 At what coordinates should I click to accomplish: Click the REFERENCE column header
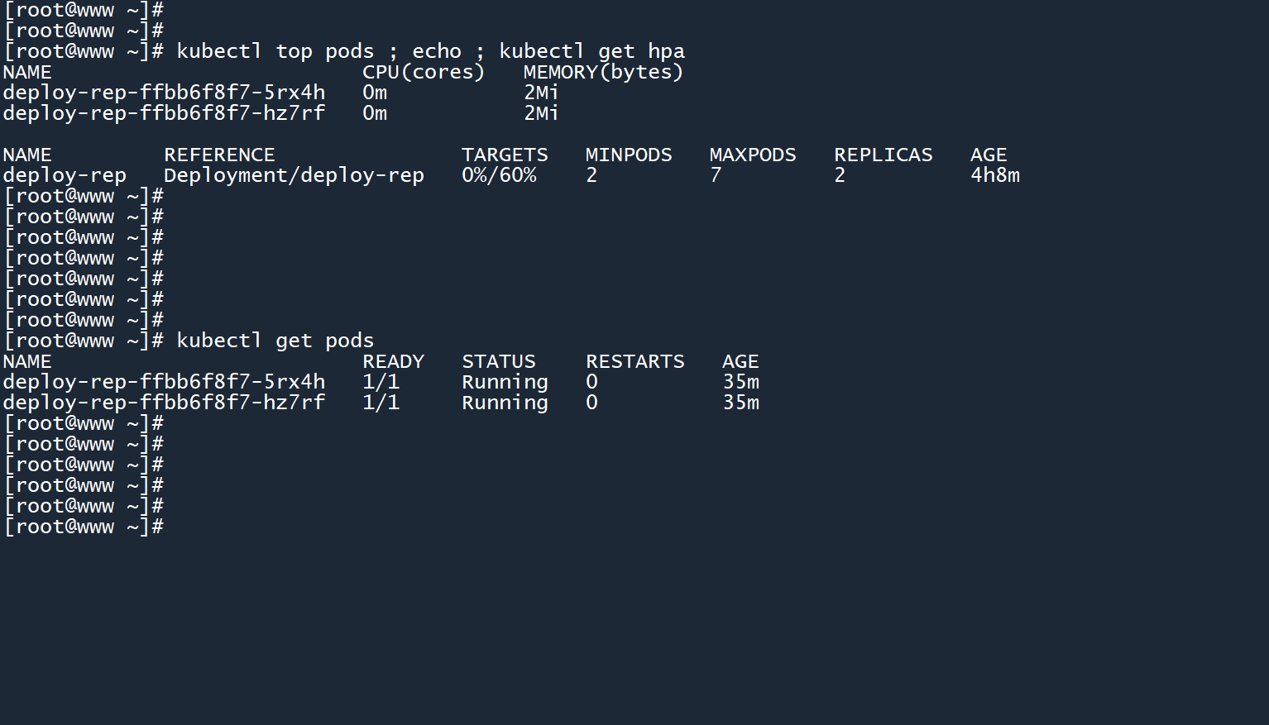click(219, 155)
